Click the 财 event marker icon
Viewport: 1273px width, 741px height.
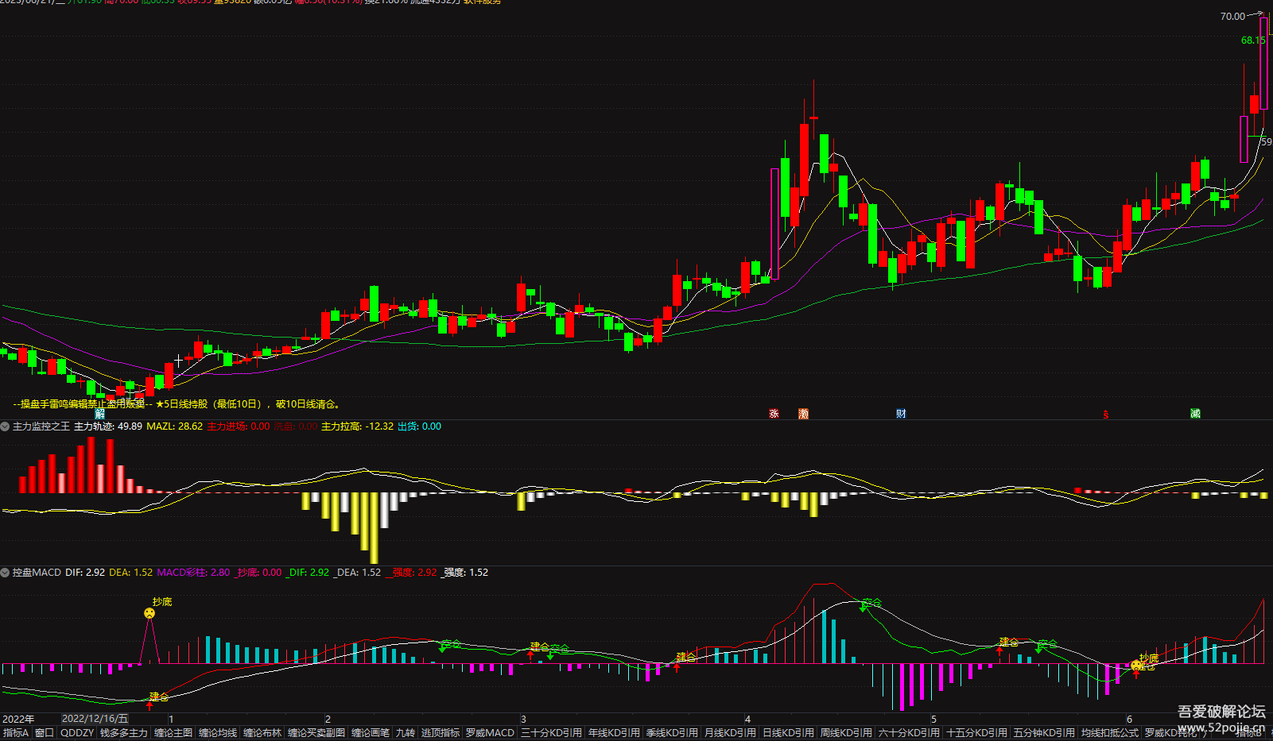tap(901, 414)
